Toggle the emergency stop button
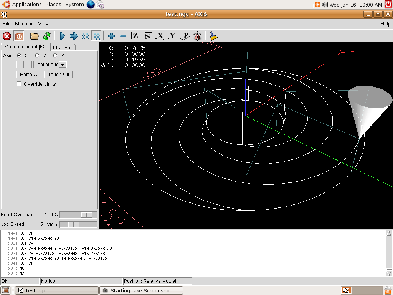The height and width of the screenshot is (295, 393). (x=7, y=36)
